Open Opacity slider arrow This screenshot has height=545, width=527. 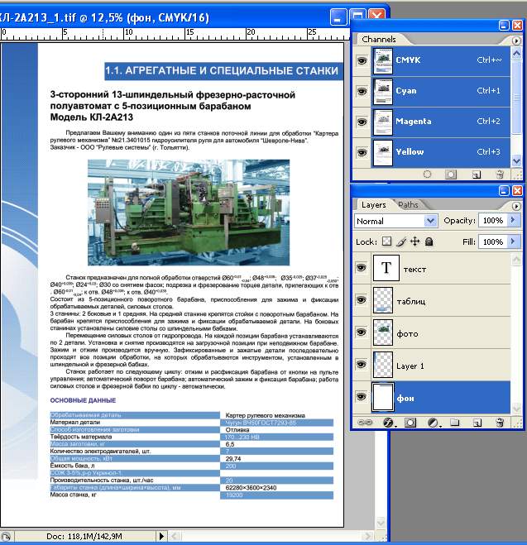point(513,220)
